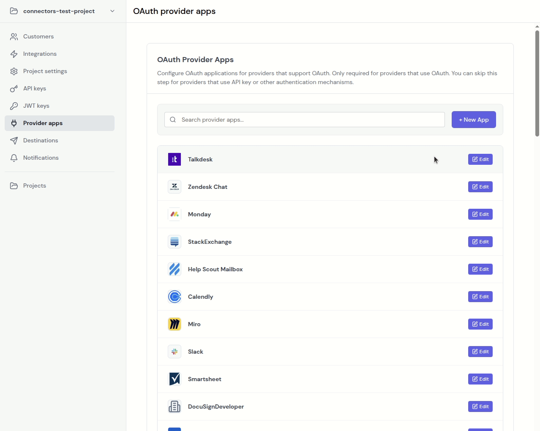Click the Calendly name text

tap(200, 297)
